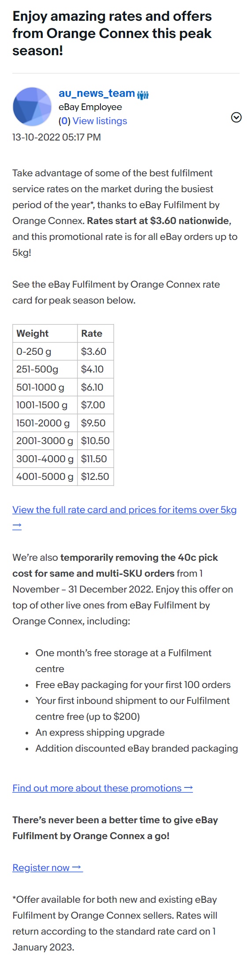Click the 13-10-2022 05:17 PM timestamp
Screen dimensions: 252x962
click(56, 137)
